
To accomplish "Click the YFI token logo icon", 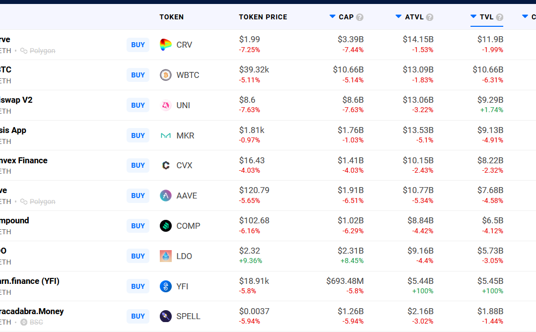I will pyautogui.click(x=166, y=286).
